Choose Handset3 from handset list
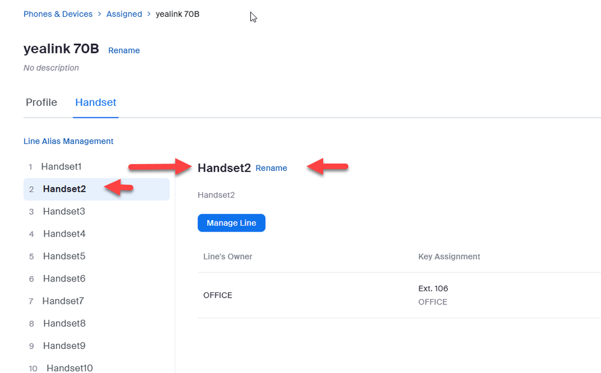Screen dimensions: 601x373 (x=64, y=211)
